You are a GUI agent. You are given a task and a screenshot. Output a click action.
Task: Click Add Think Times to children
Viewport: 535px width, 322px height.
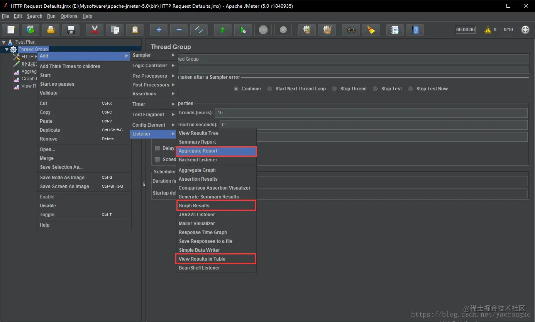(x=84, y=66)
